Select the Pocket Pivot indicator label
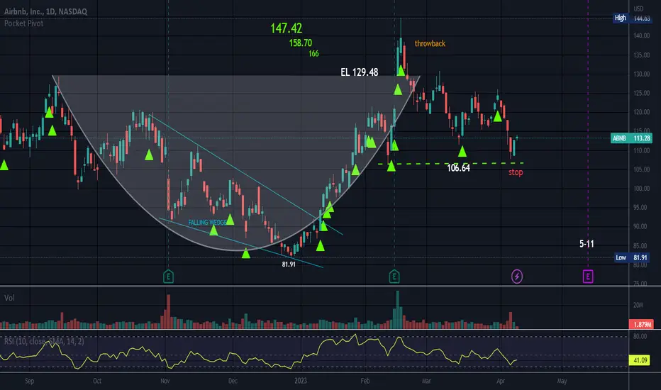The height and width of the screenshot is (390, 661). click(23, 23)
